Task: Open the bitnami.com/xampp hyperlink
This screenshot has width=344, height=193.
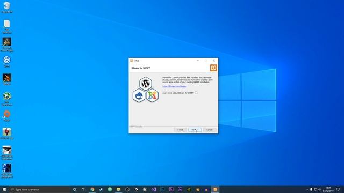Action: (174, 86)
